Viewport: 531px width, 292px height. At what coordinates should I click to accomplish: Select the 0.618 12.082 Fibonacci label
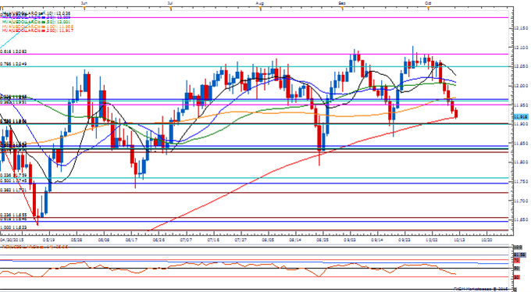tap(13, 52)
